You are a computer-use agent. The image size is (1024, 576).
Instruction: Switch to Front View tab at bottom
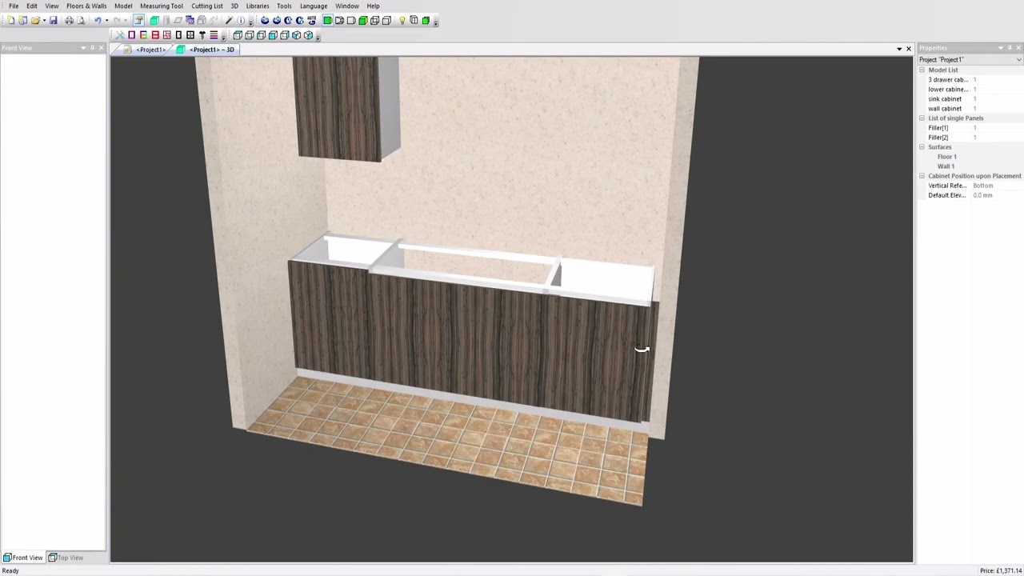(x=23, y=558)
